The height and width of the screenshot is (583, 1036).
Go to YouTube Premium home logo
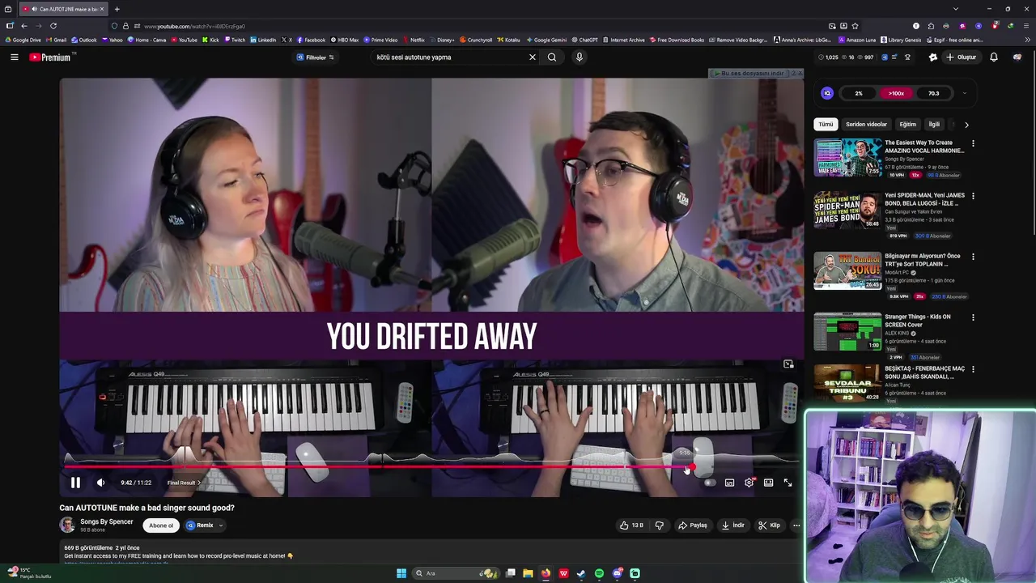click(52, 57)
